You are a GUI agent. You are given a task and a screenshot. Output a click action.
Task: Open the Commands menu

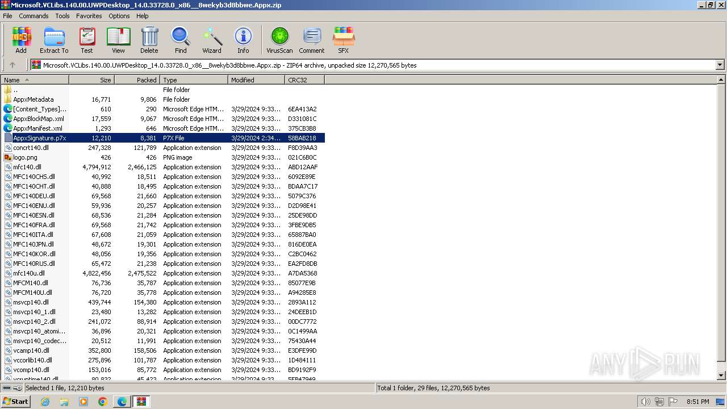34,16
